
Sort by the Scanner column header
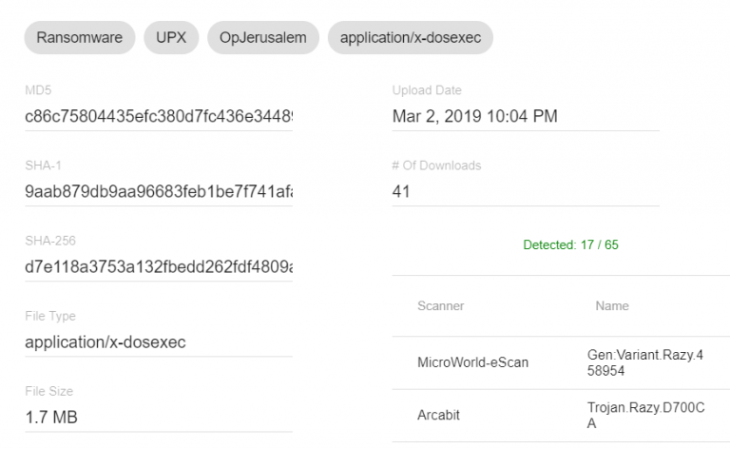[441, 306]
